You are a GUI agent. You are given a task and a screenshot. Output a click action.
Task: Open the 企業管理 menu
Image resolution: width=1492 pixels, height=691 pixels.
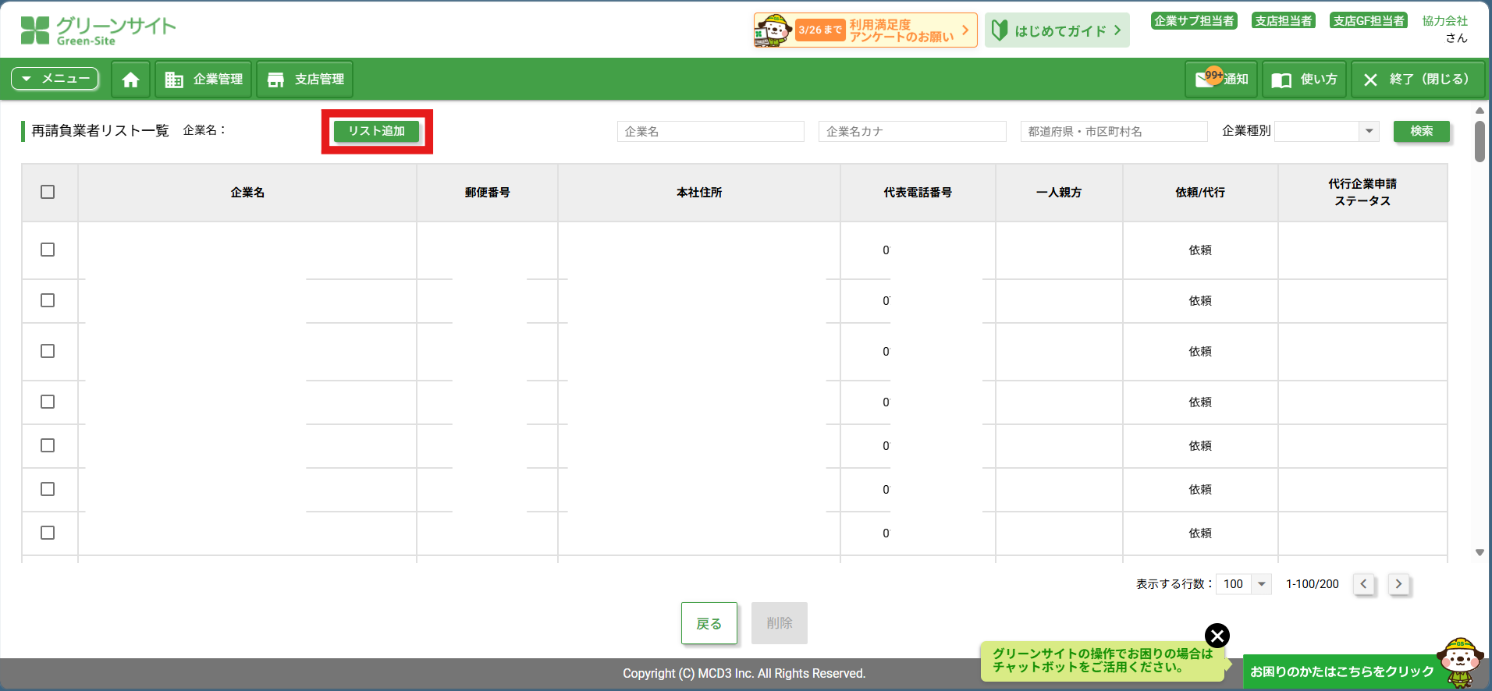click(204, 80)
